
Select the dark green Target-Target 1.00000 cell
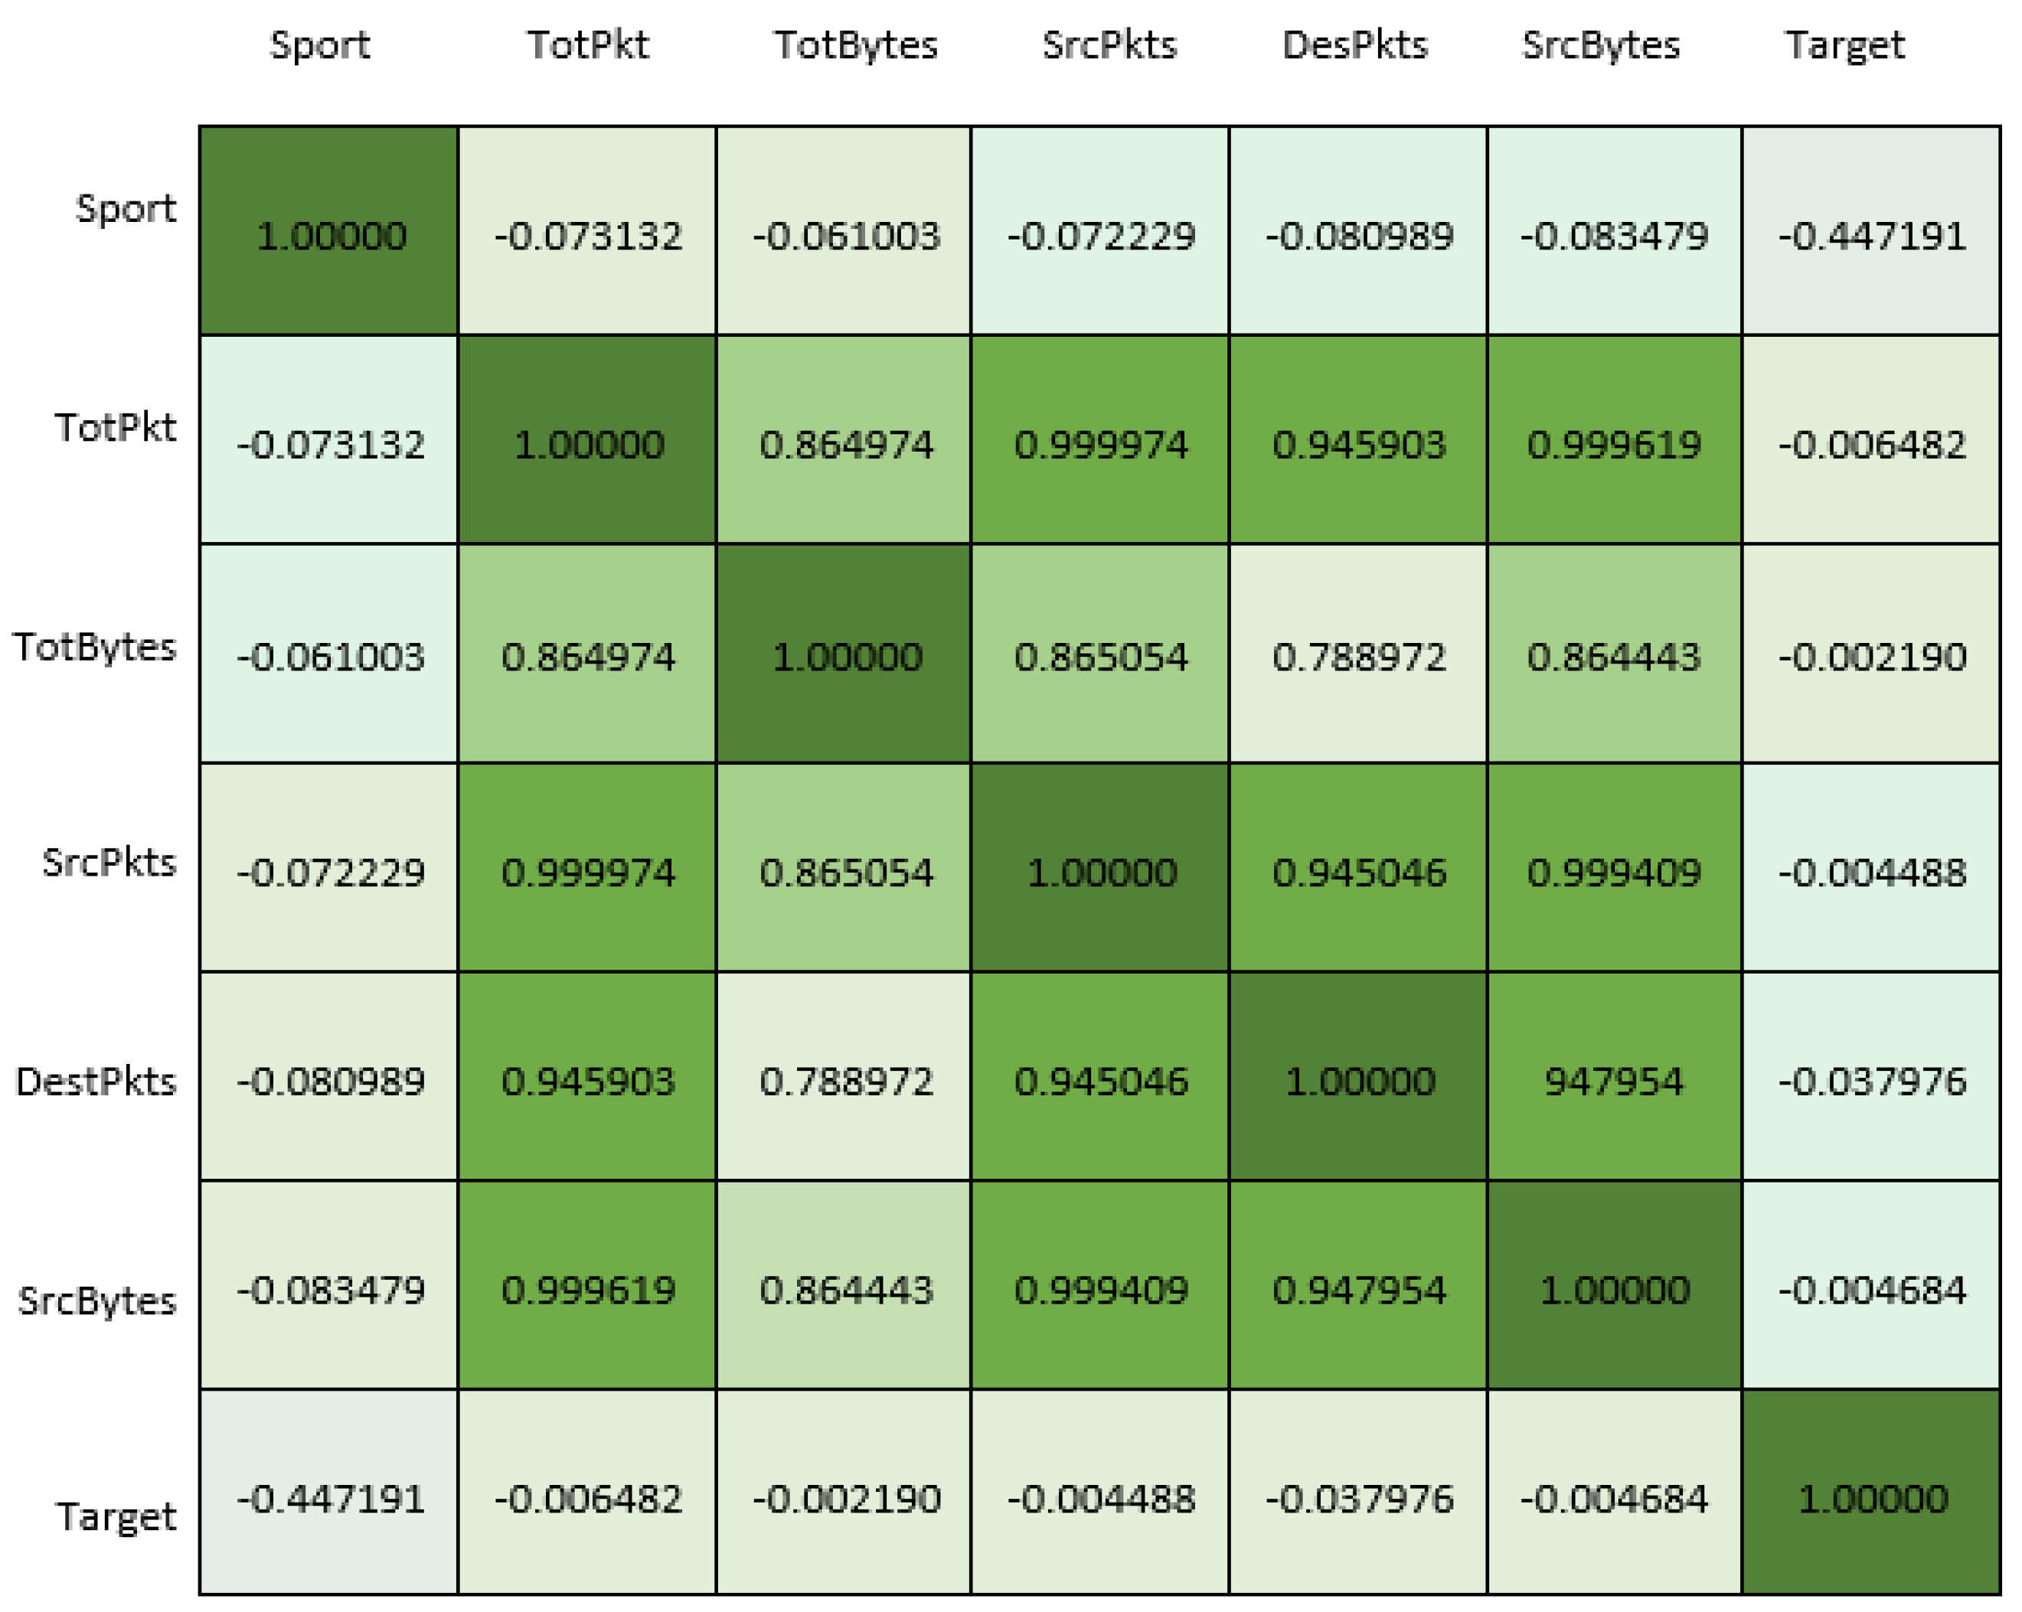coord(1872,1499)
